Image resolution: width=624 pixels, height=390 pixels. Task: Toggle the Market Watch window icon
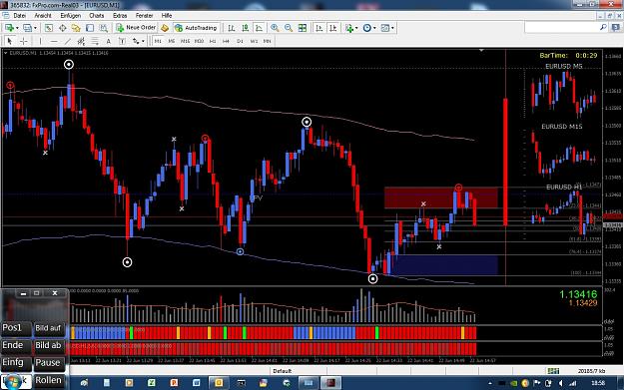[x=49, y=28]
